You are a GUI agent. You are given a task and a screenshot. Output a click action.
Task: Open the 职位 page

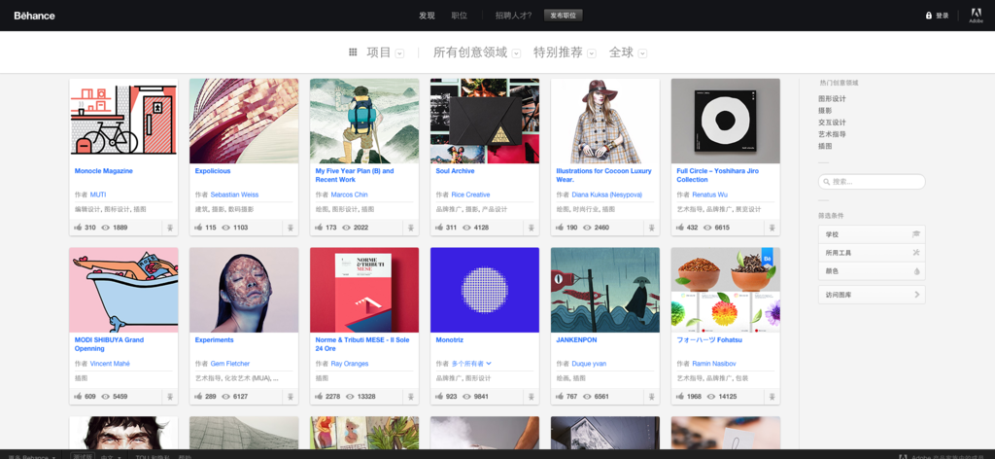[x=459, y=16]
